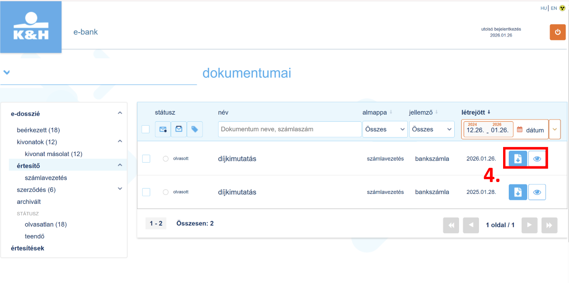The height and width of the screenshot is (283, 569).
Task: Download the 2025.01.28 díjkimutatás document
Action: coord(518,192)
